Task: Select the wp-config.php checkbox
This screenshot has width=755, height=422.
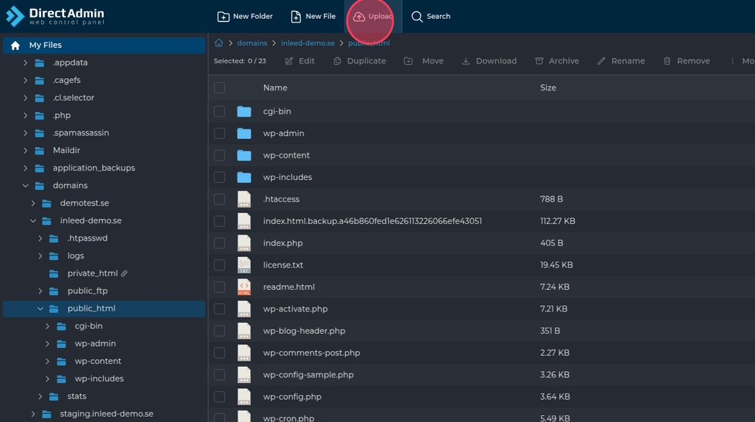Action: click(219, 396)
